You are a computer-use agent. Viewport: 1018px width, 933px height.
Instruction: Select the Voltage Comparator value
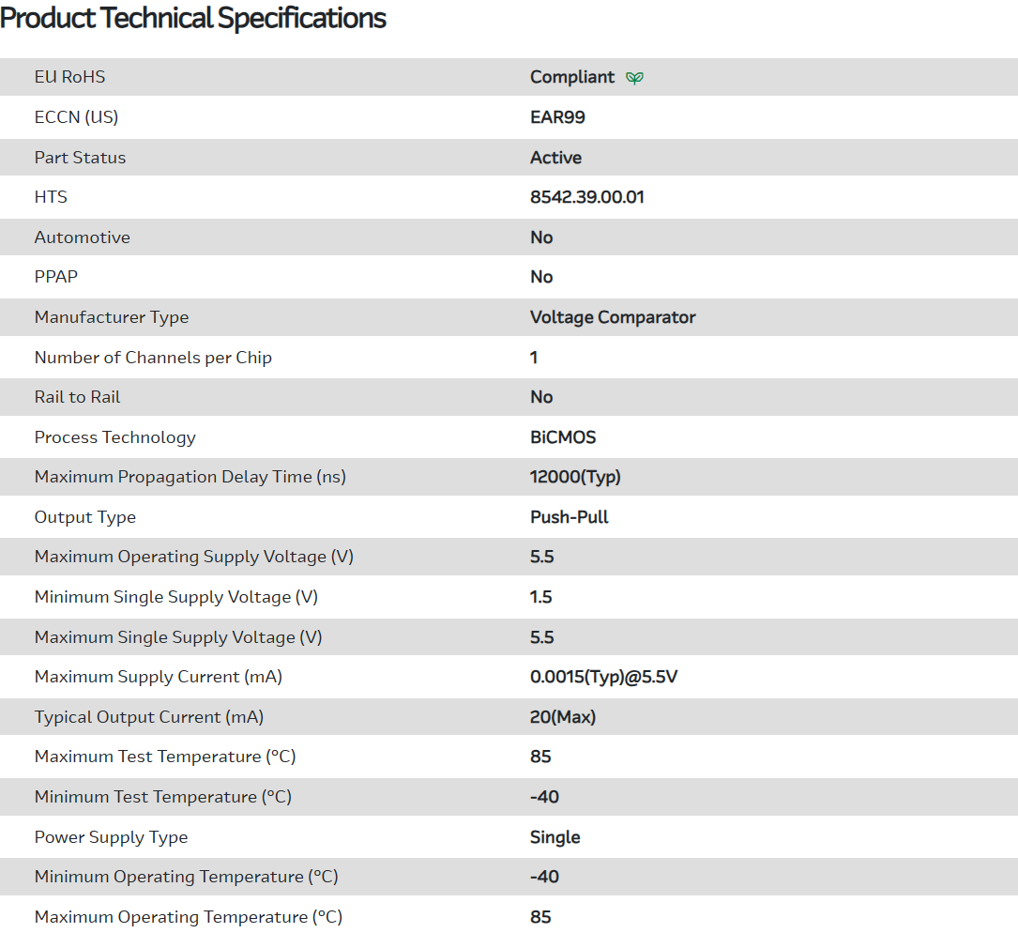point(613,317)
